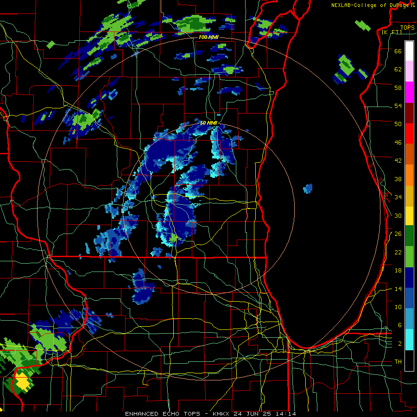Pick the light green legend swatch

pos(409,257)
